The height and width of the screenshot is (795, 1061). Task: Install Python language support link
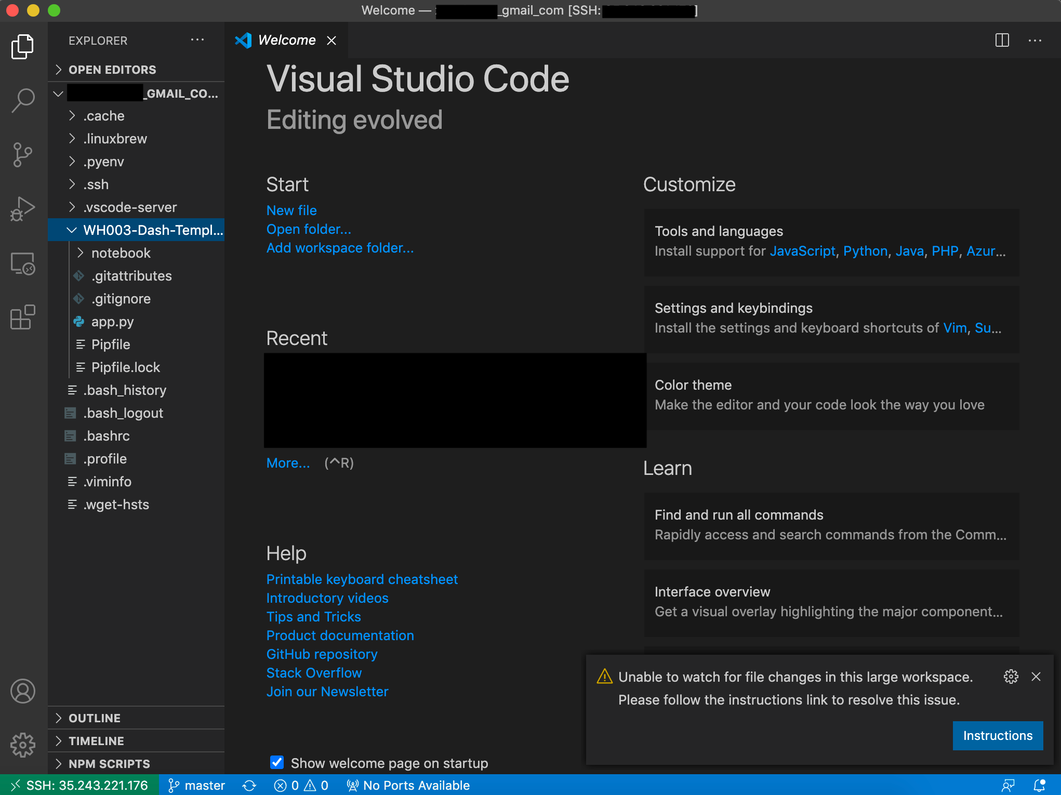click(x=866, y=251)
